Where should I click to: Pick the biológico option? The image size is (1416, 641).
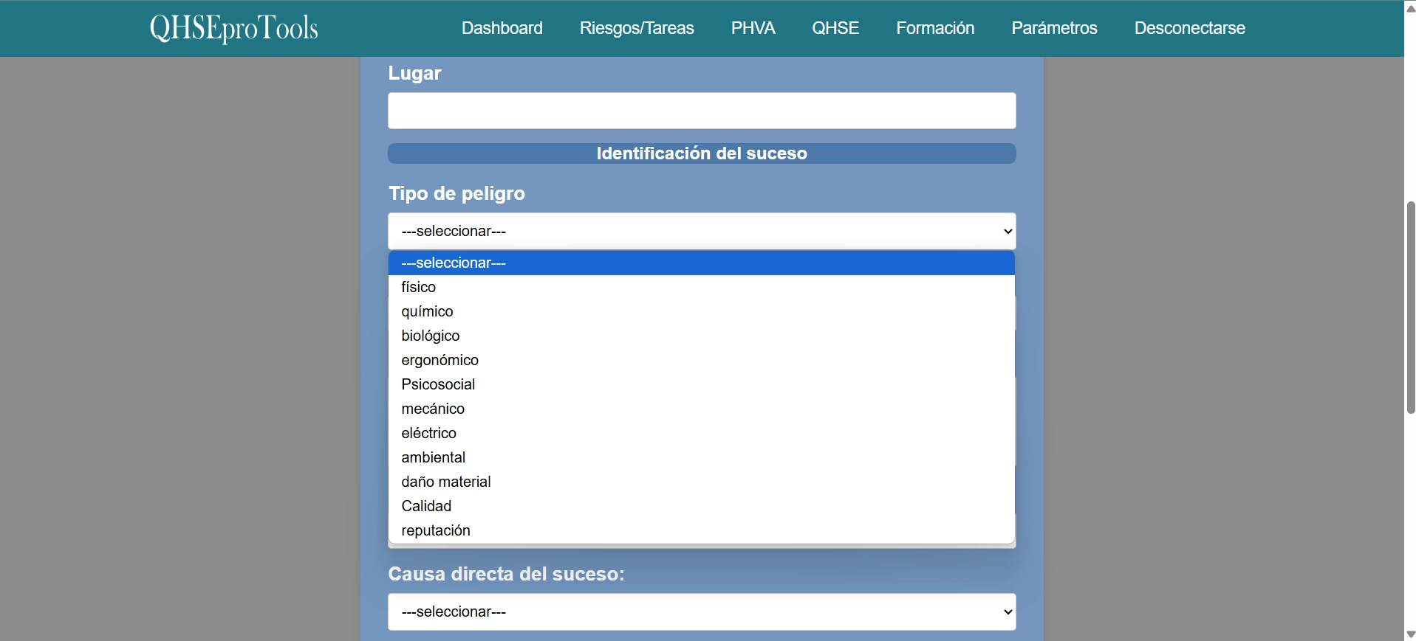click(430, 336)
